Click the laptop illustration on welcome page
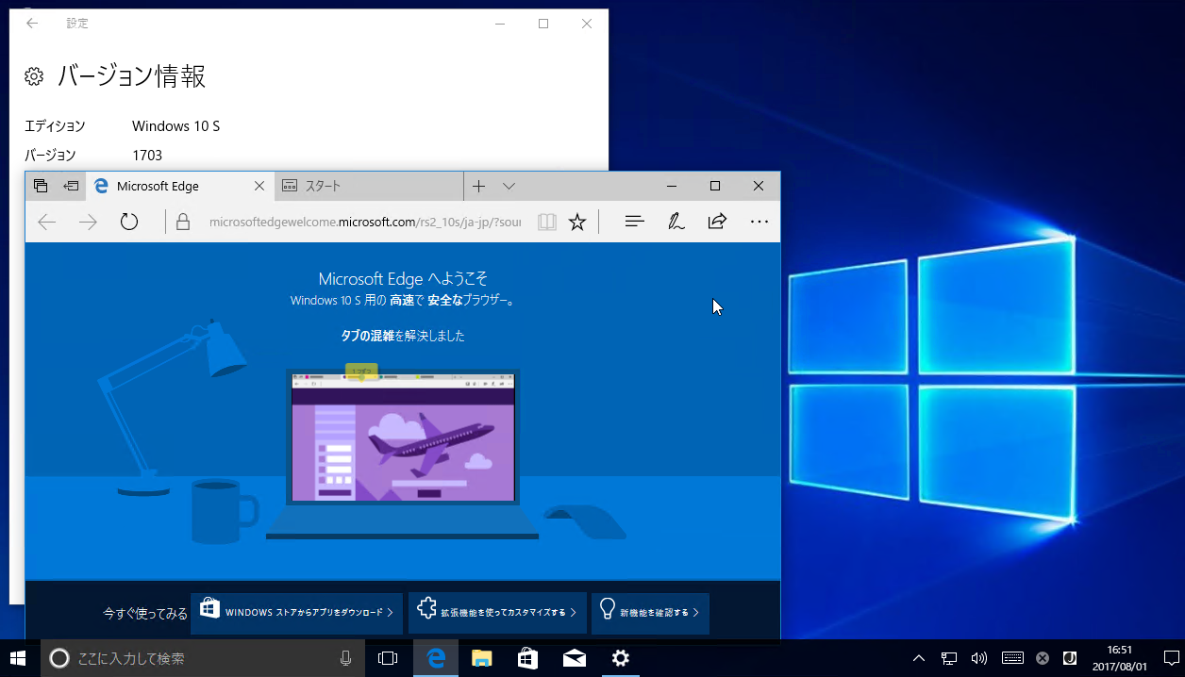Viewport: 1185px width, 677px height. point(403,454)
